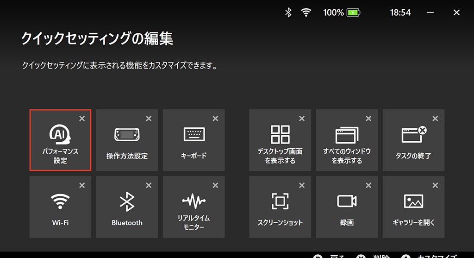The image size is (474, 258).
Task: Click the デスクトップ画面を表示する tile
Action: pos(280,140)
